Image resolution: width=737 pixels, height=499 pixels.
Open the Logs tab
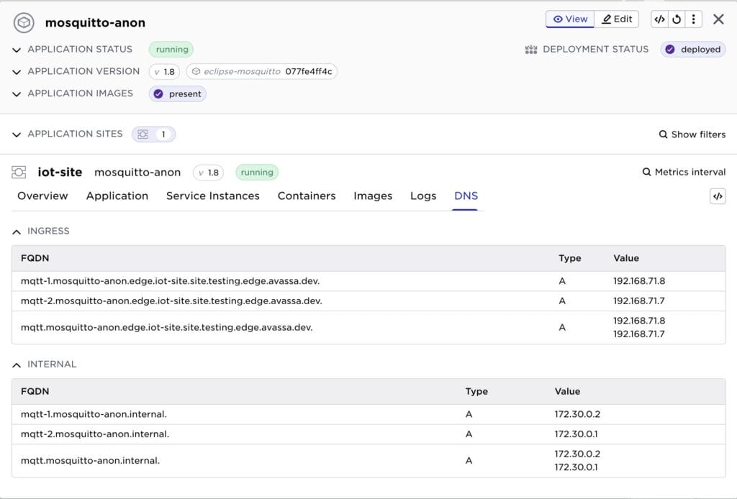pos(422,196)
